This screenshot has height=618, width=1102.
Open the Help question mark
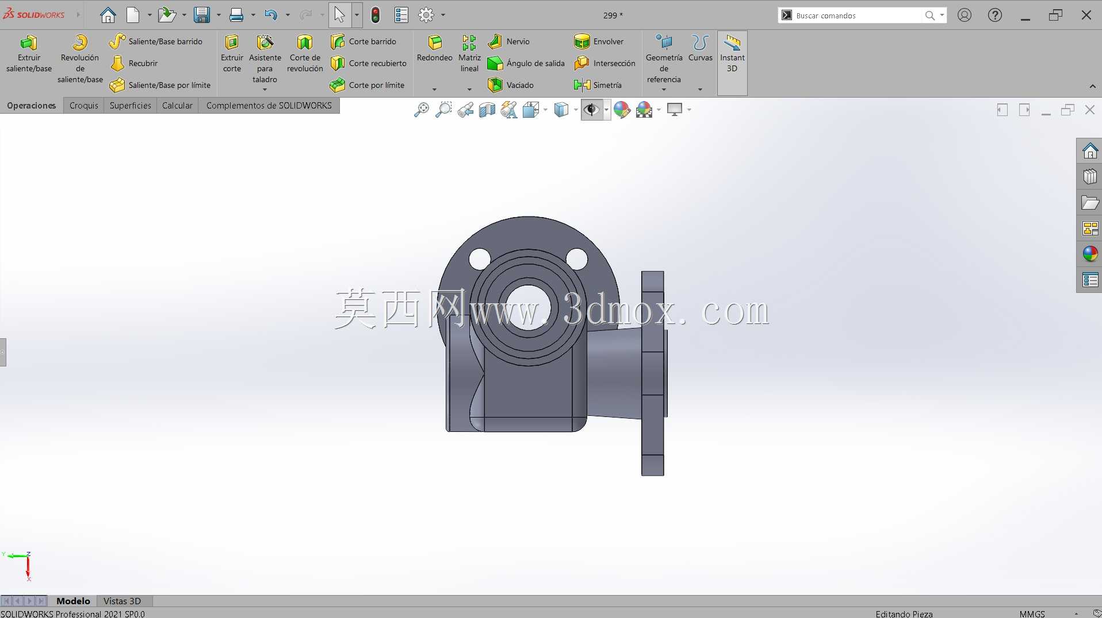click(995, 16)
